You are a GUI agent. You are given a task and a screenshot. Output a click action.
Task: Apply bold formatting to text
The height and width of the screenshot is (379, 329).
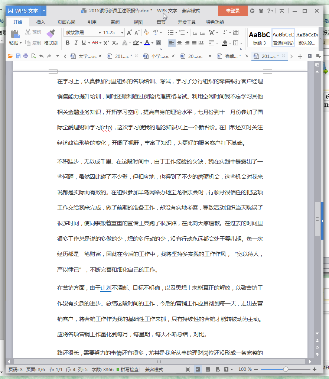pos(68,42)
